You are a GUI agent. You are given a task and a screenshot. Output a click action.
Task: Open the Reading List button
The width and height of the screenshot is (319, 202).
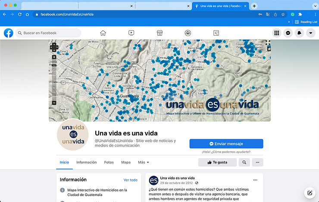[306, 22]
